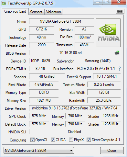Click the Name field showing GeForce GT 330M

[61, 21]
